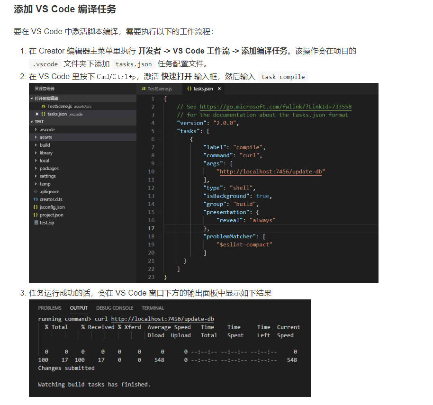Click the braces icon beside jsconfig.json
This screenshot has width=433, height=405.
tap(36, 207)
